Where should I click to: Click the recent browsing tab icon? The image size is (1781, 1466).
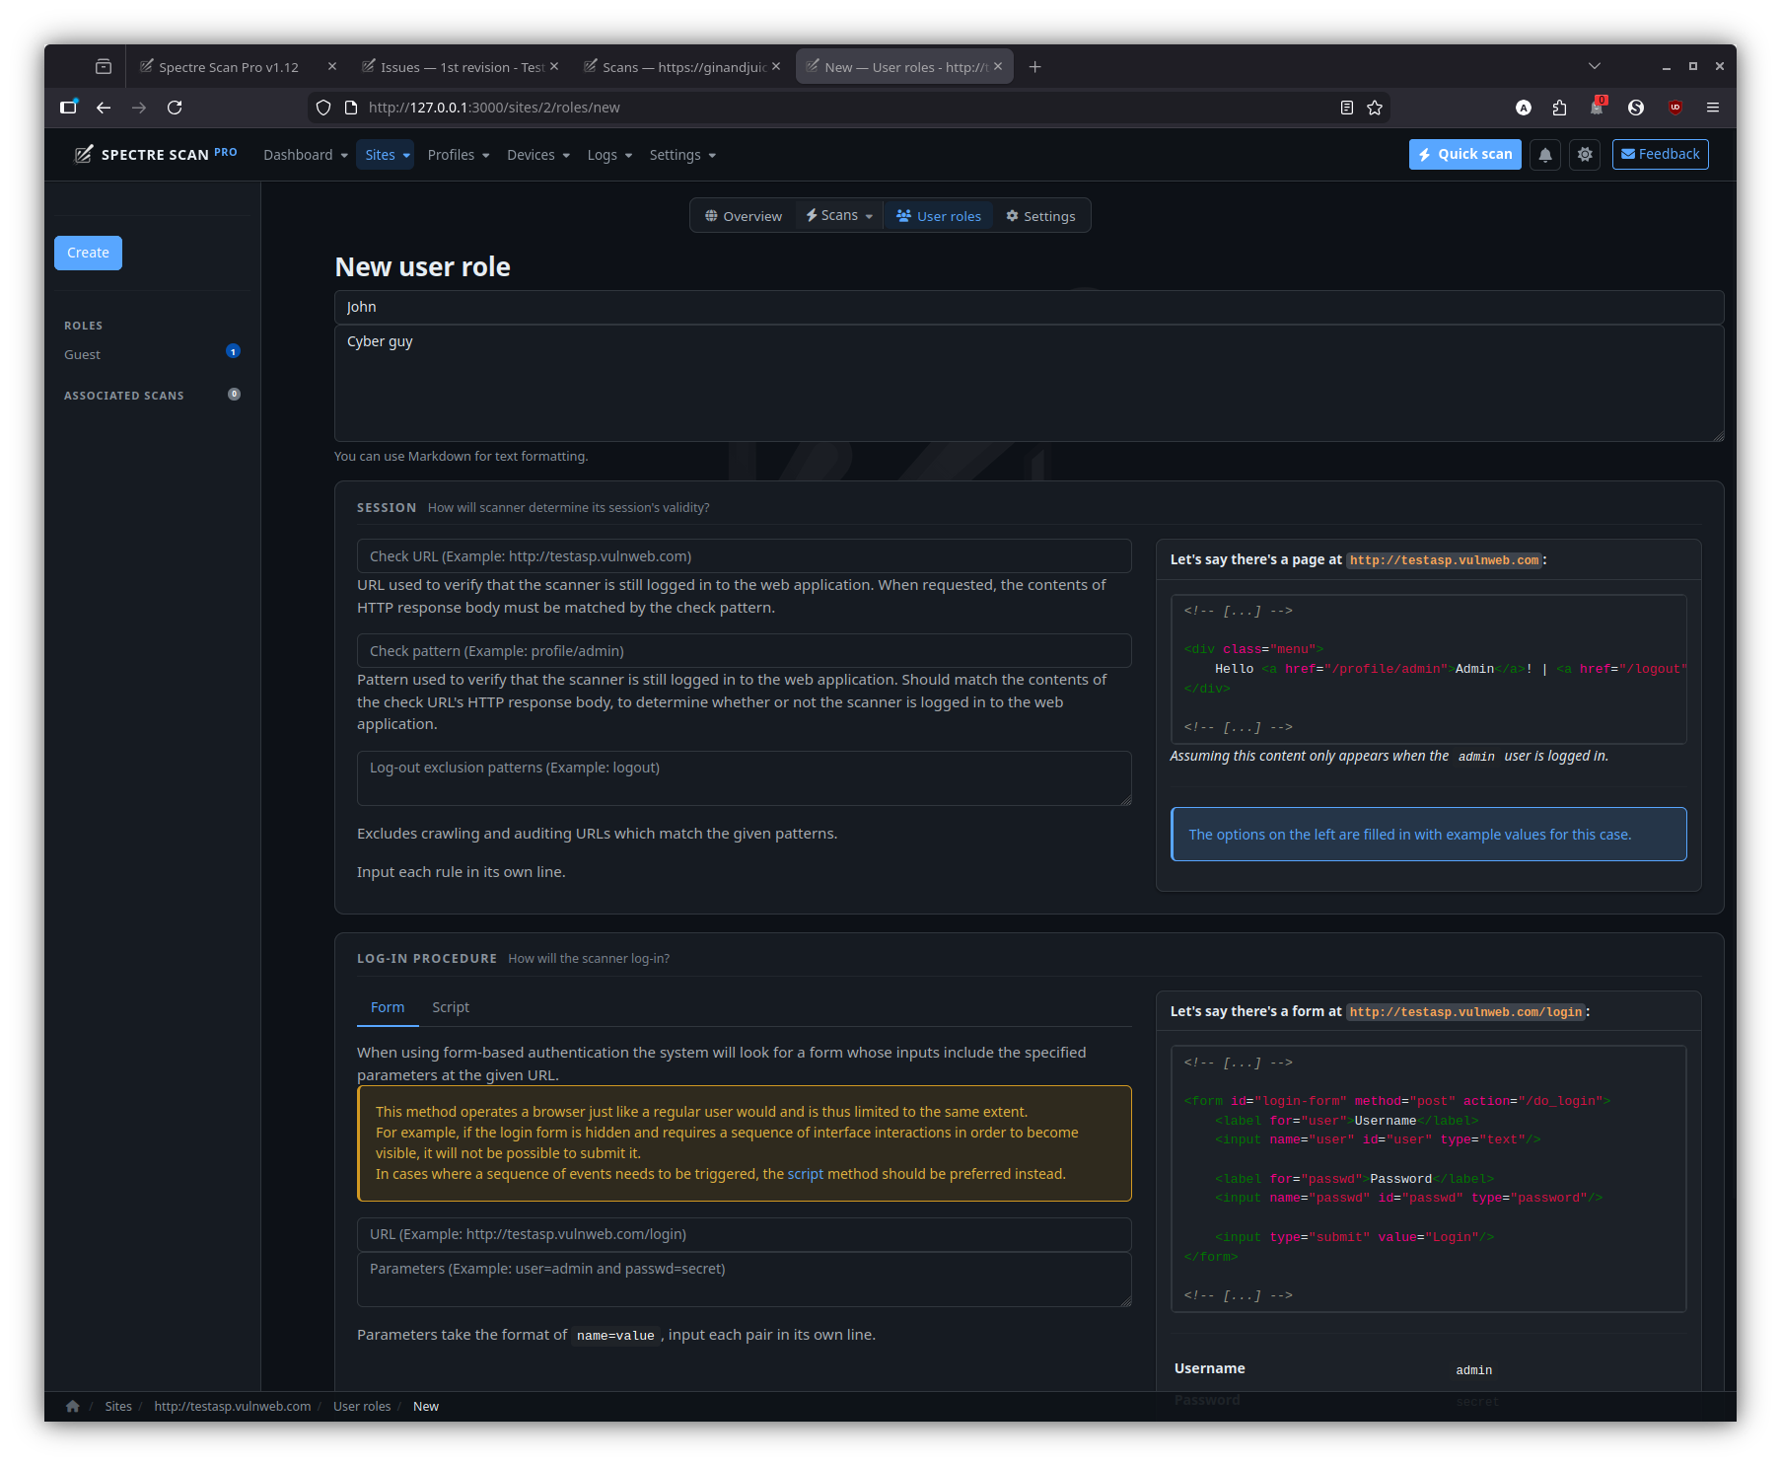104,67
